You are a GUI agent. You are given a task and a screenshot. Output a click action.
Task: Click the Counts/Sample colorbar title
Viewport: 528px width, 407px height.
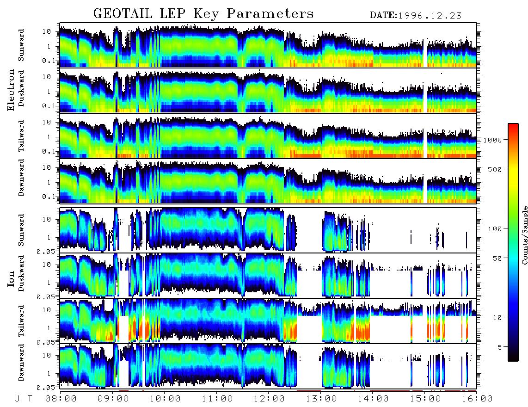(524, 235)
